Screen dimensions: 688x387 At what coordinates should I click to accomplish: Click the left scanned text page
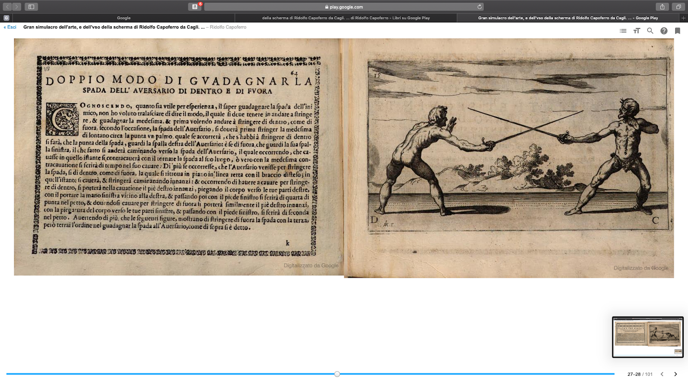178,157
